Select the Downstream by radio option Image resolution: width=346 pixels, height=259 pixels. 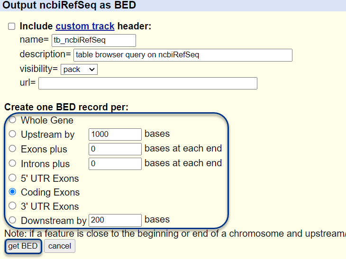click(12, 220)
